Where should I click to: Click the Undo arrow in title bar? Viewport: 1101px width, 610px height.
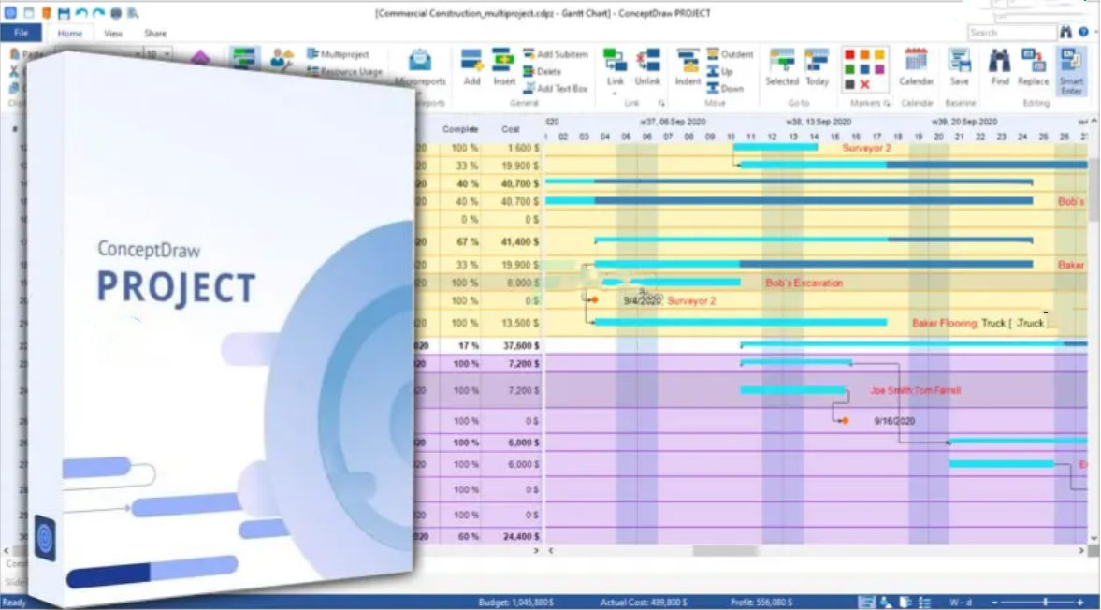point(81,13)
